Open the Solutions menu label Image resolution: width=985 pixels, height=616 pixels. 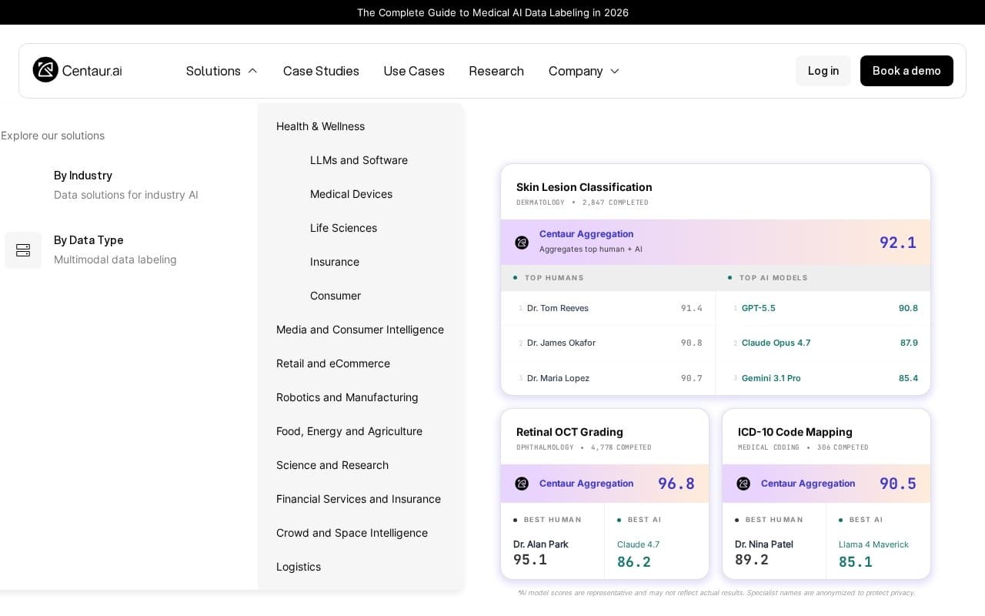pyautogui.click(x=213, y=71)
